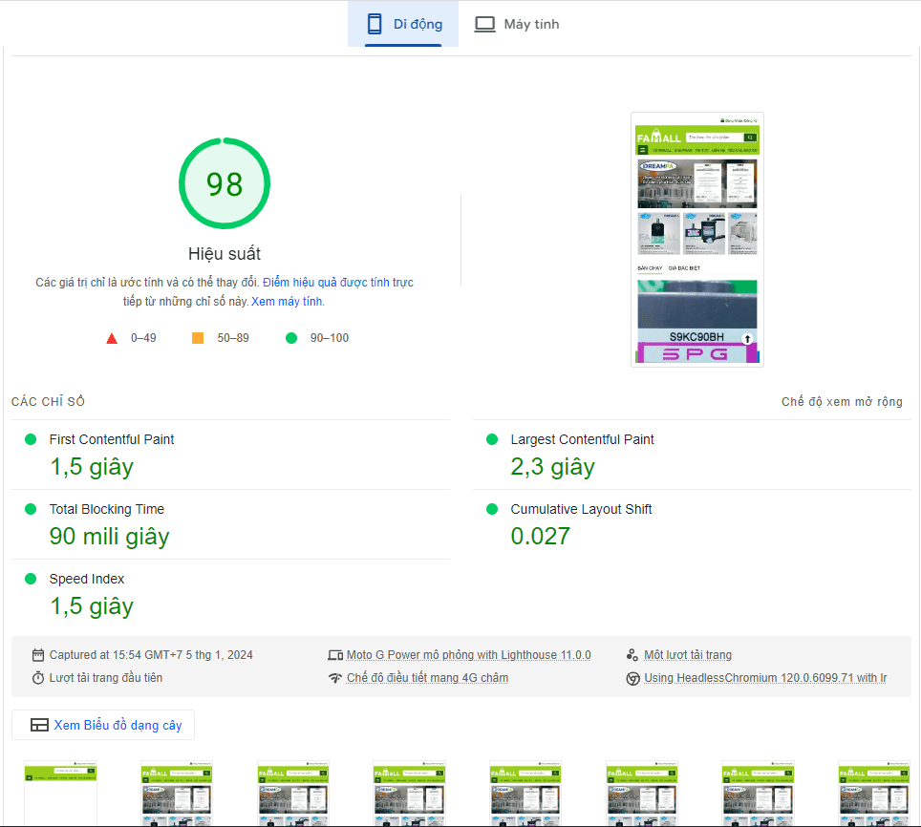The height and width of the screenshot is (827, 921).
Task: Toggle Chế độ xem mở rộng
Action: [x=842, y=401]
